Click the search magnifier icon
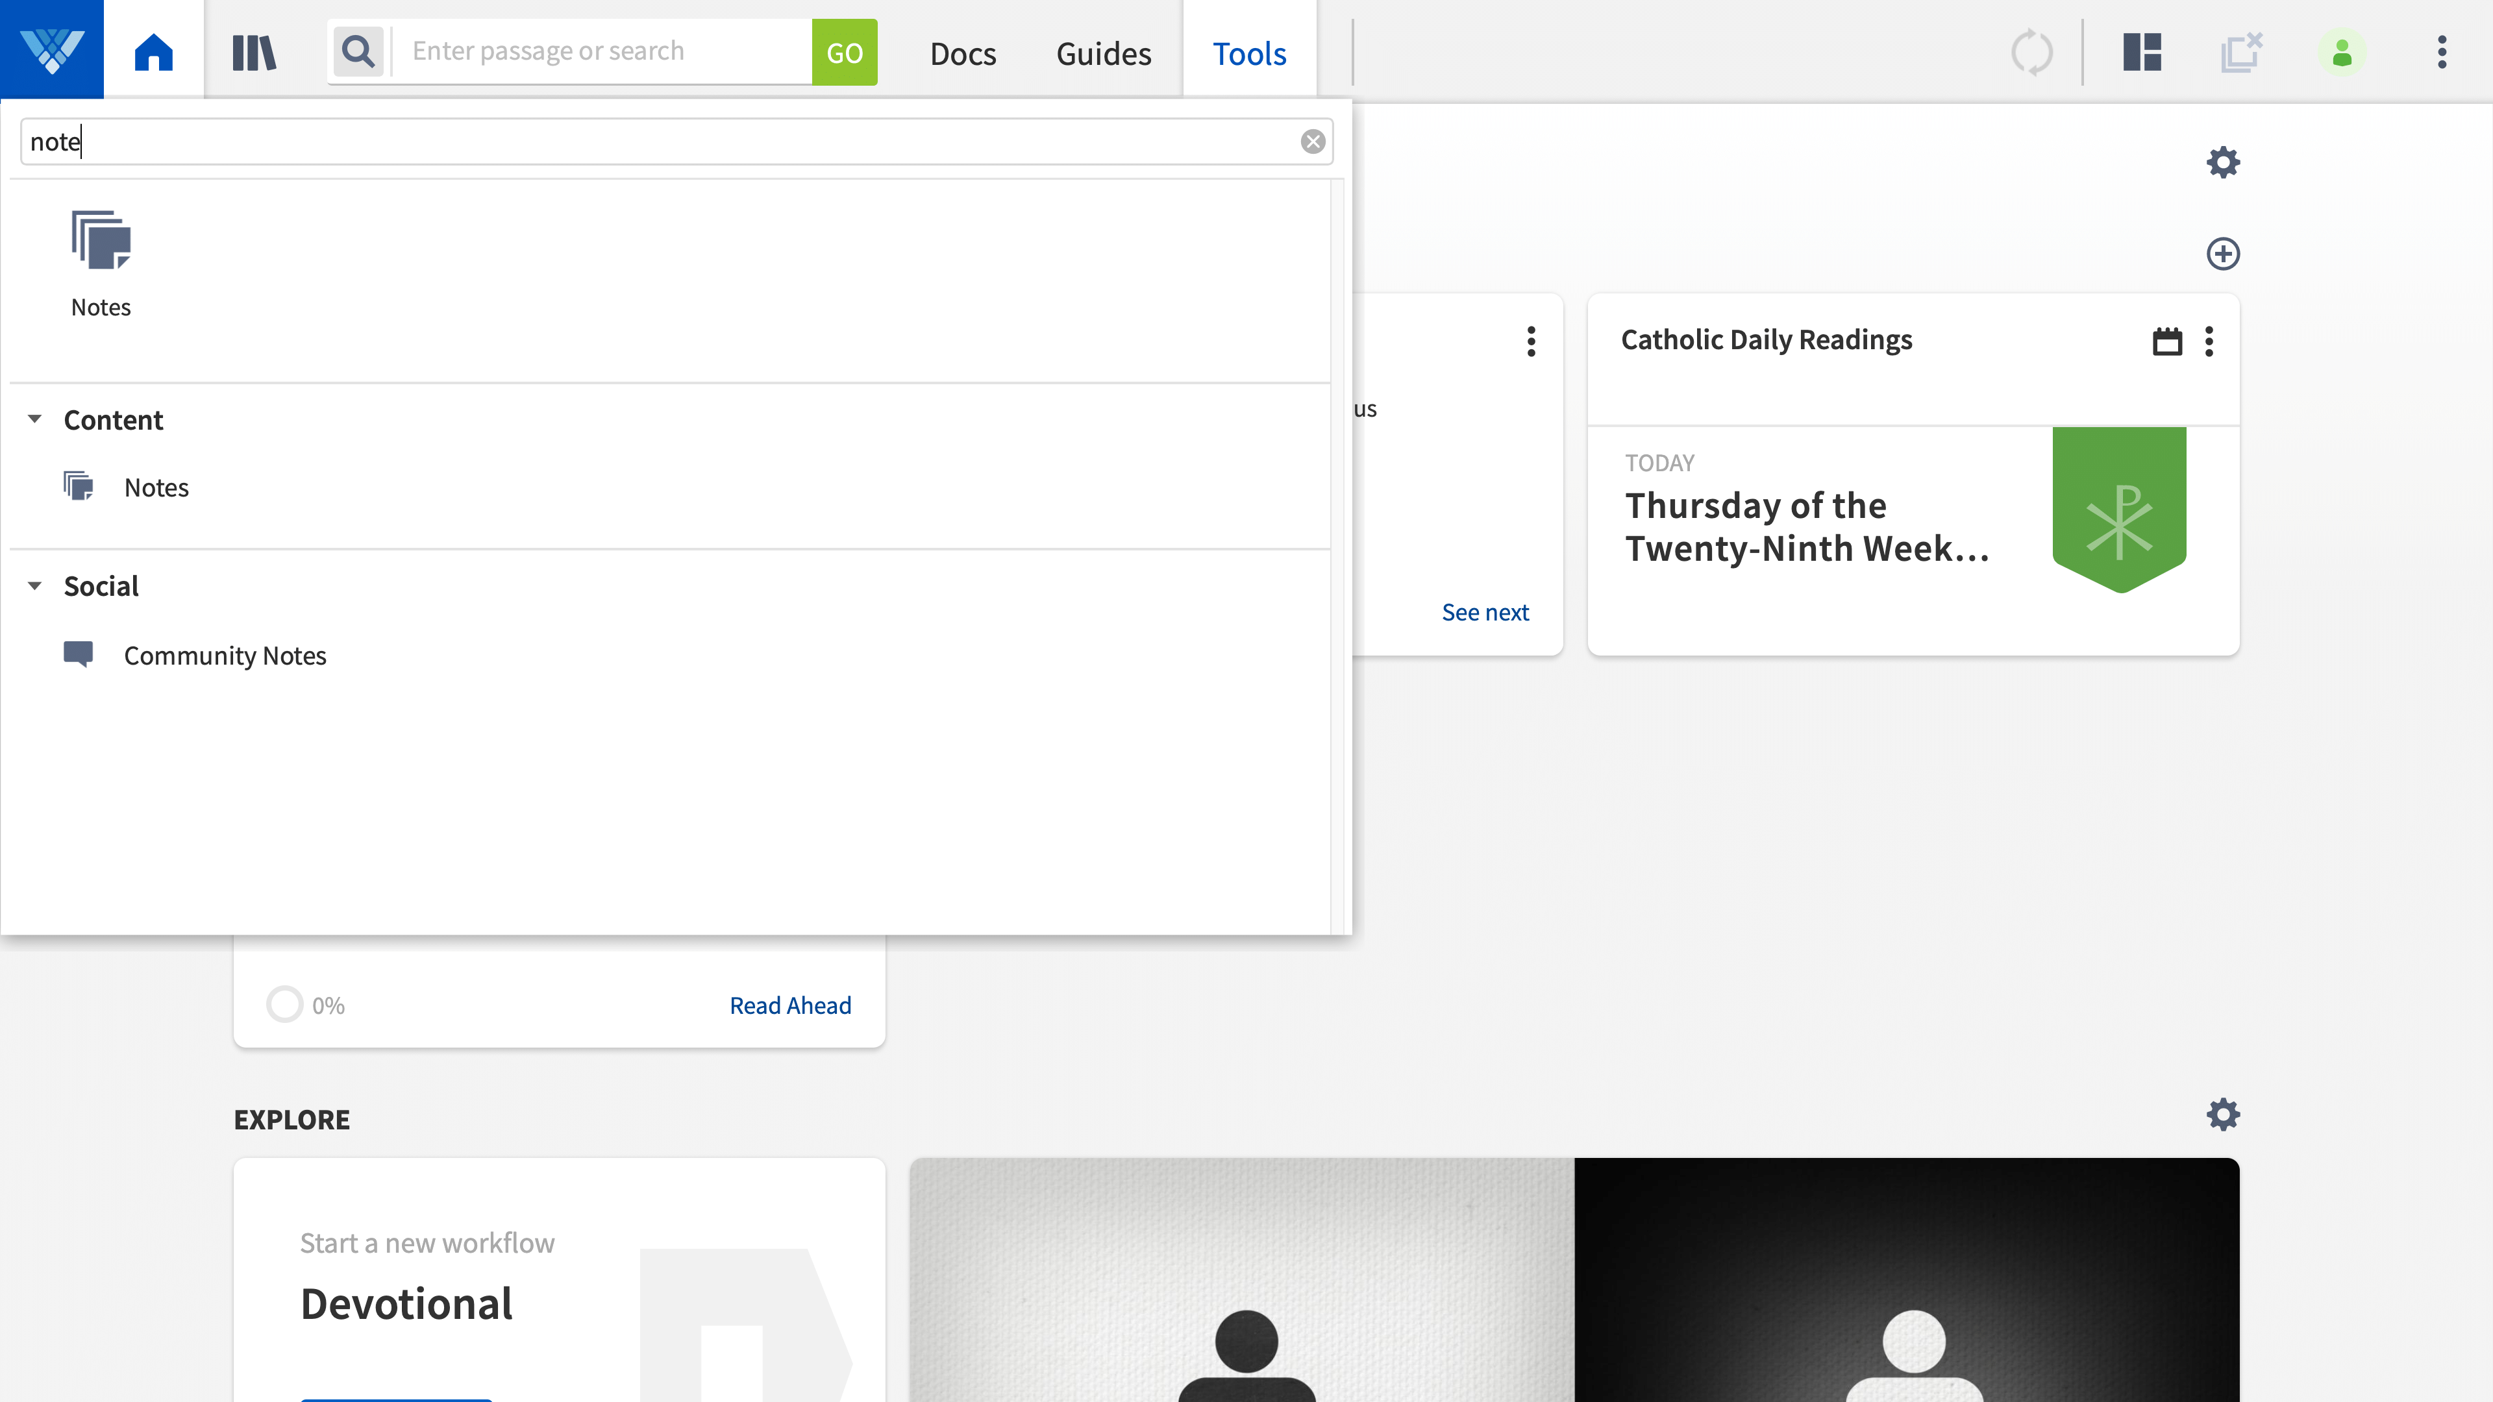The width and height of the screenshot is (2493, 1402). pos(359,51)
